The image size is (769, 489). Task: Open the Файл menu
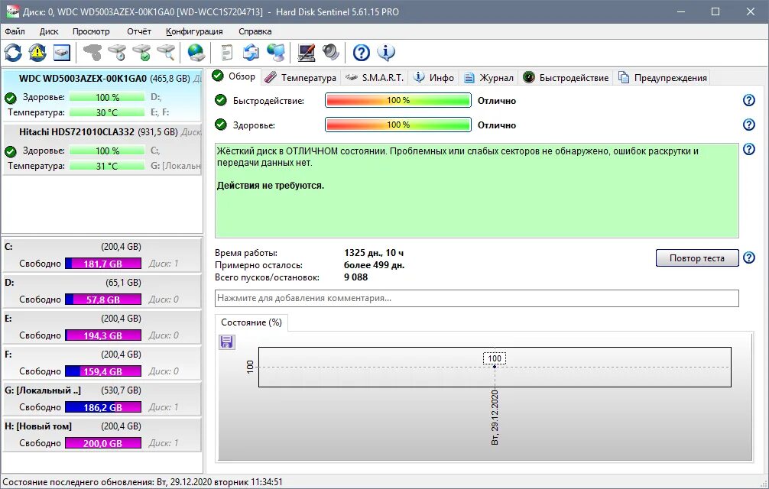[15, 31]
